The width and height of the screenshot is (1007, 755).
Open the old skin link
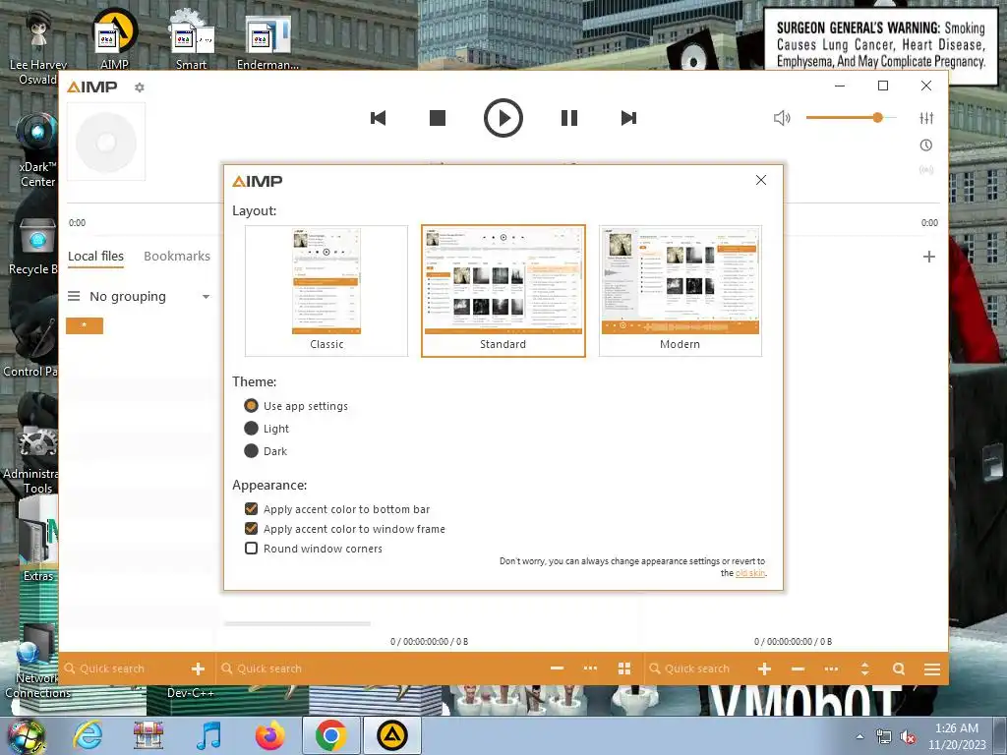pos(750,573)
